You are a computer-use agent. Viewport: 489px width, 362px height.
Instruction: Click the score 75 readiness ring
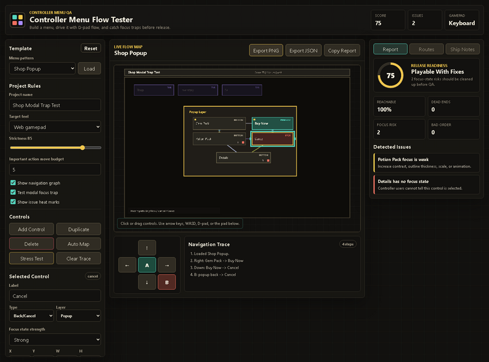tap(390, 76)
